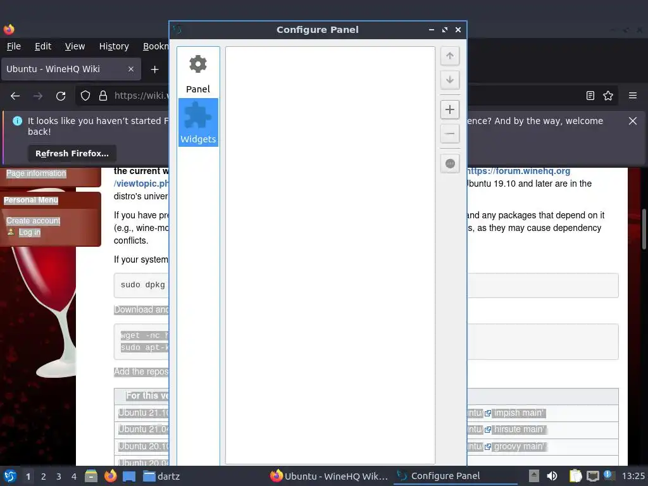Select the Widgets category
Viewport: 648px width, 486px height.
(198, 122)
